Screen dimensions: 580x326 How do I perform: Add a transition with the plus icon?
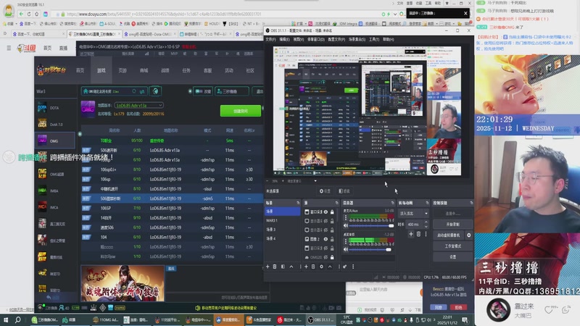pos(411,234)
